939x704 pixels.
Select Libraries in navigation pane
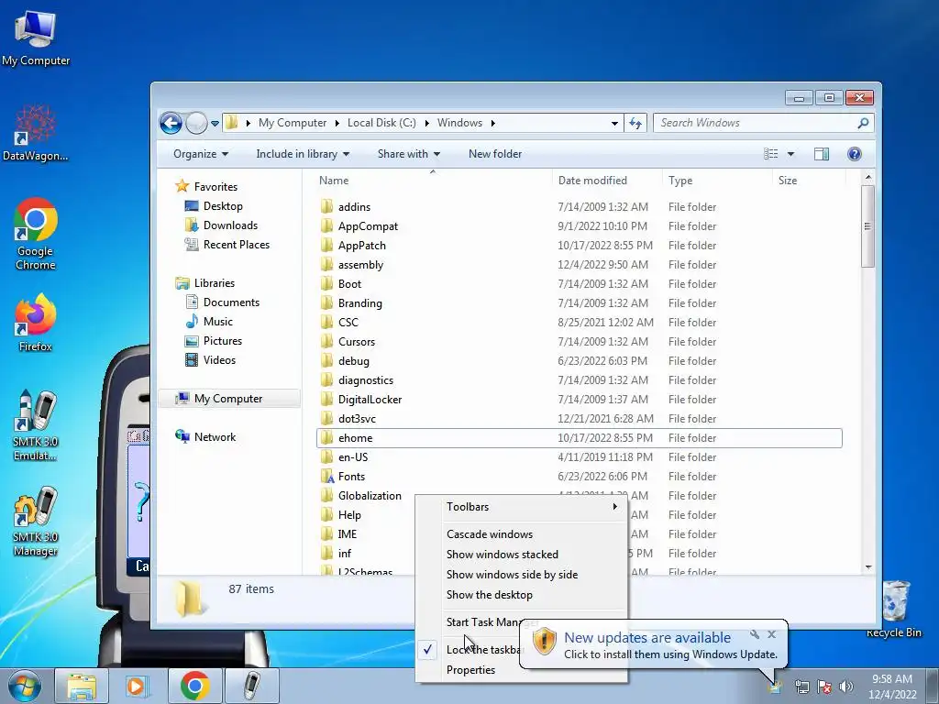[214, 283]
